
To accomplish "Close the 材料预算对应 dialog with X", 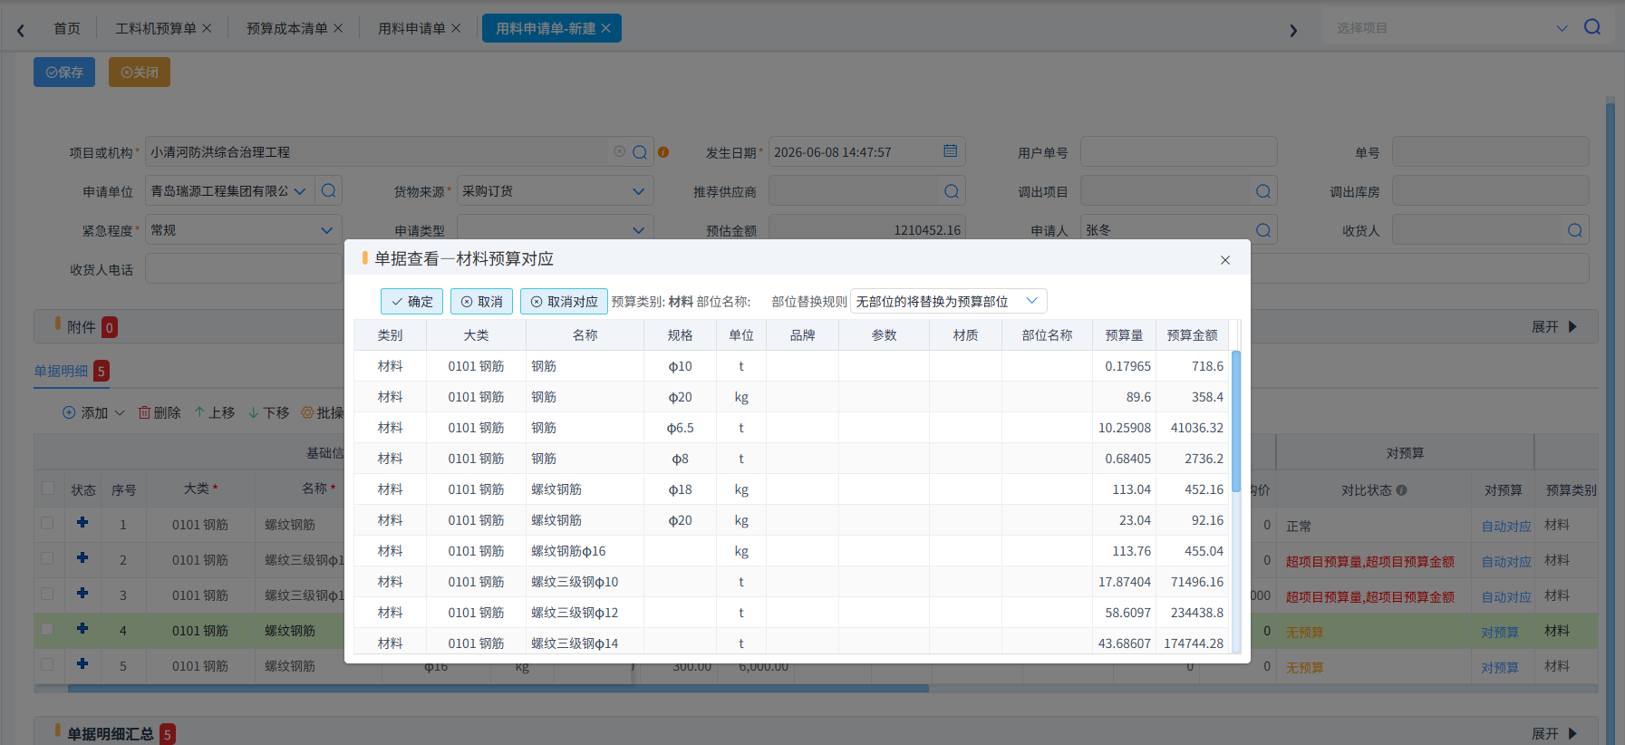I will coord(1225,260).
